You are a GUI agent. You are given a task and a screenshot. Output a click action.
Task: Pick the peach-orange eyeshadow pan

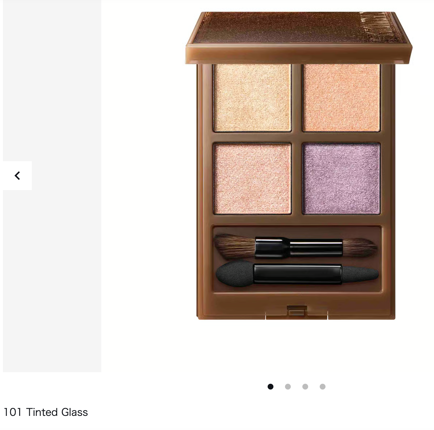point(341,98)
